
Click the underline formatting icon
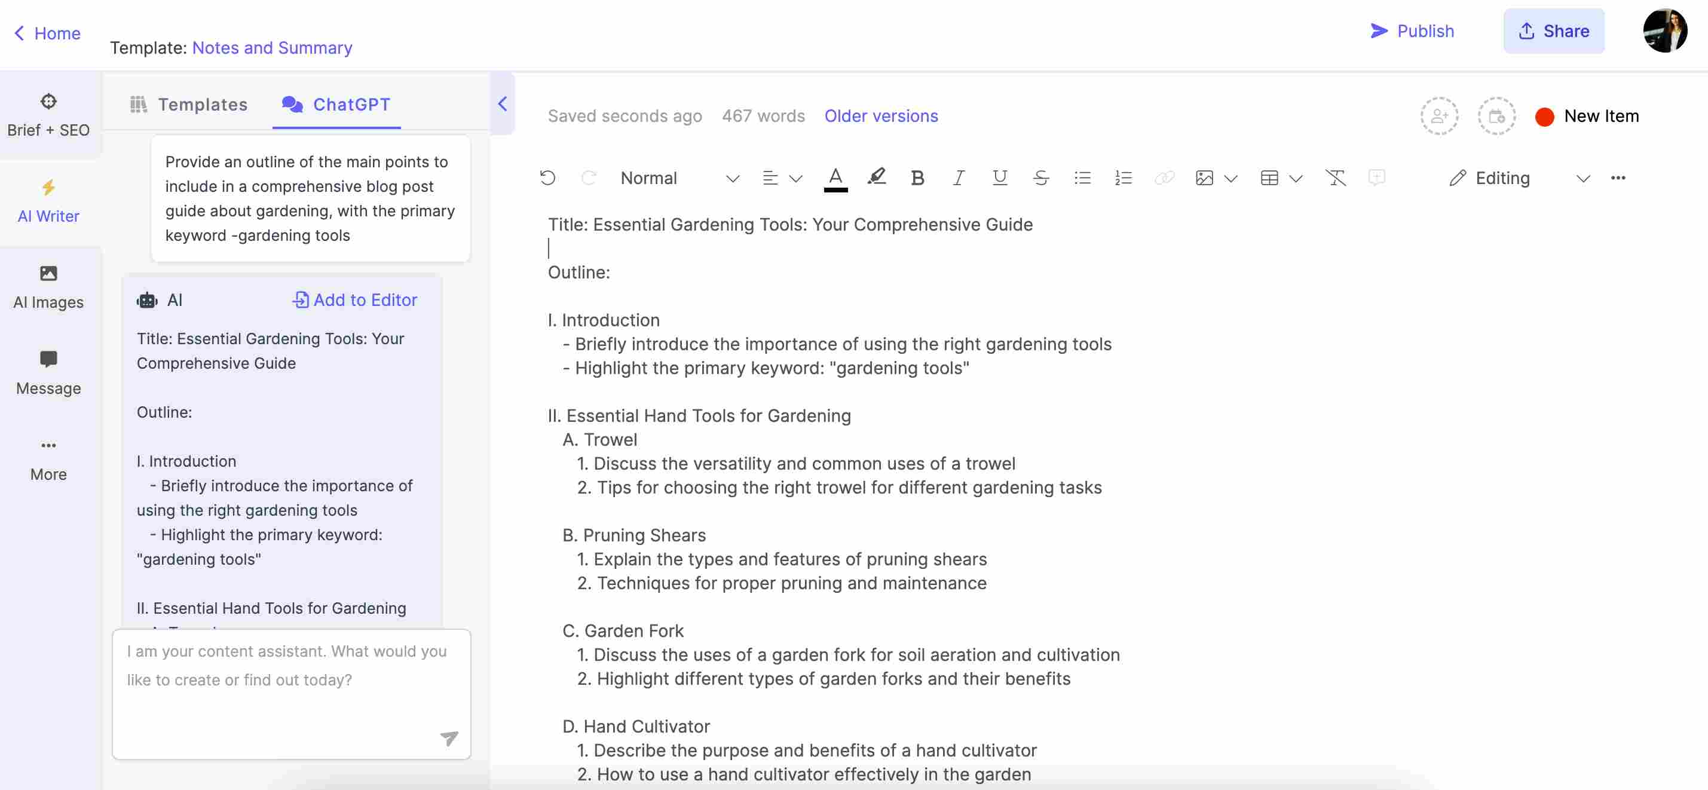click(x=998, y=177)
